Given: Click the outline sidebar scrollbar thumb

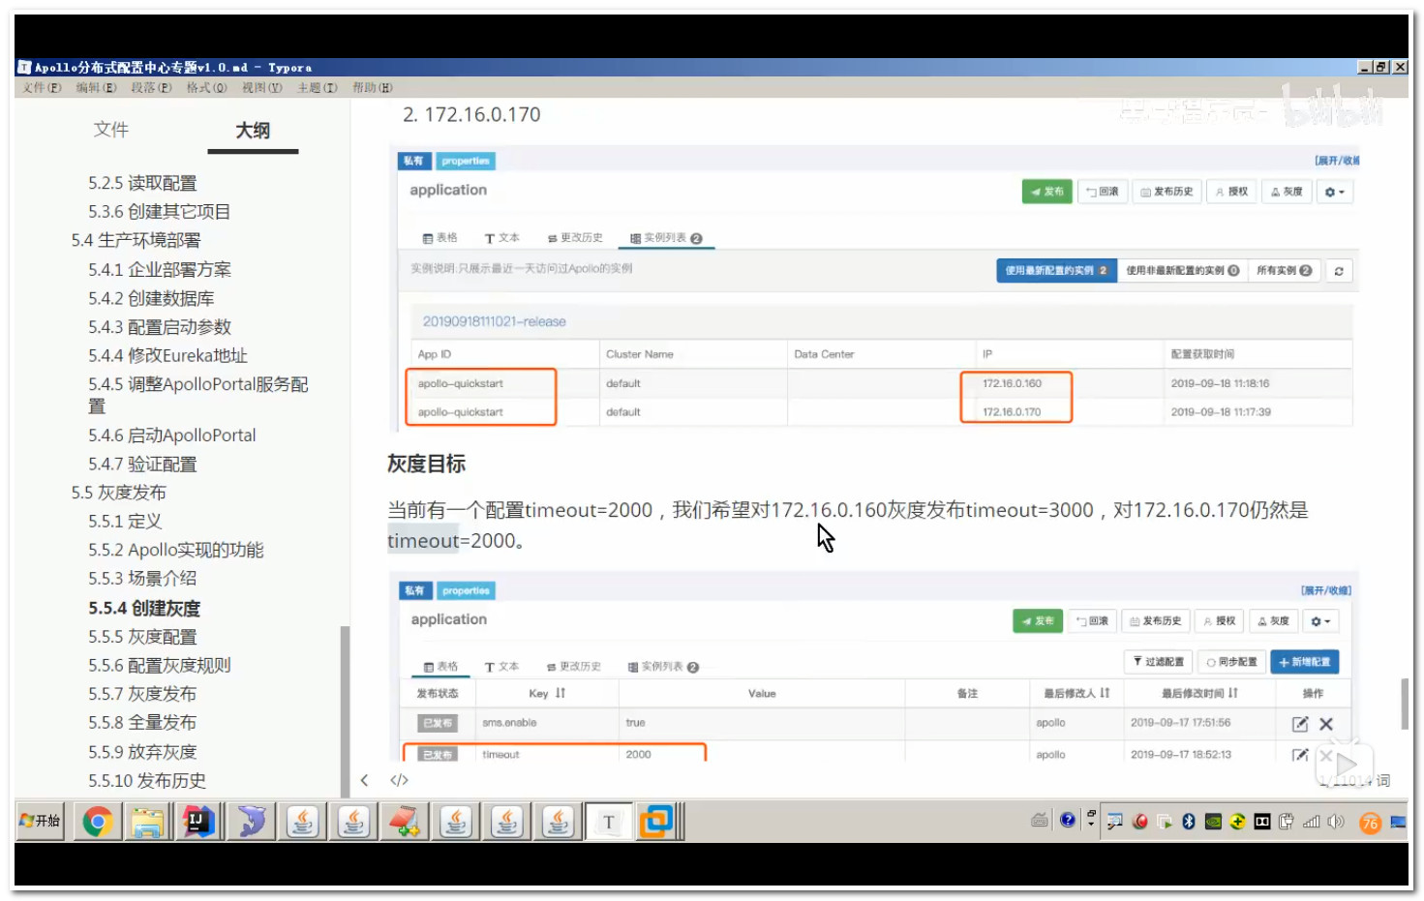Looking at the screenshot, I should (x=345, y=711).
